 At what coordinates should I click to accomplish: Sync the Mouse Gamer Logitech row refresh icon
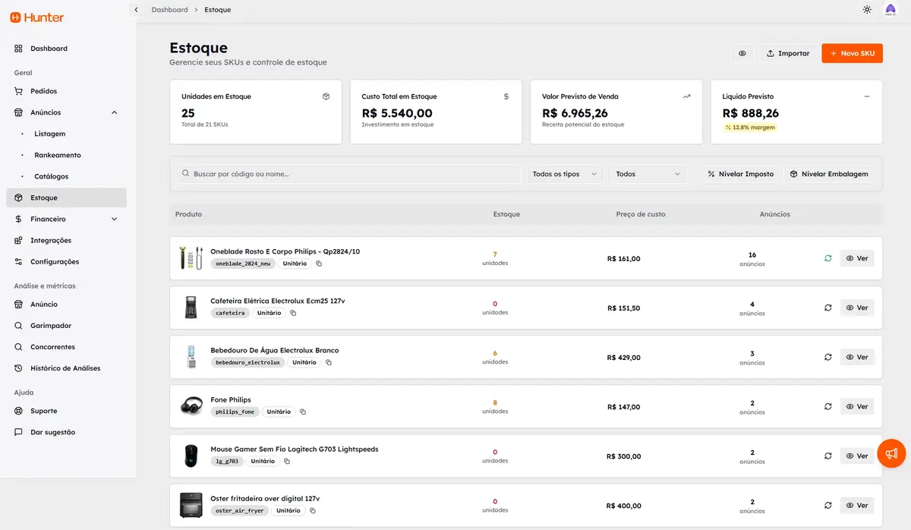pos(828,456)
